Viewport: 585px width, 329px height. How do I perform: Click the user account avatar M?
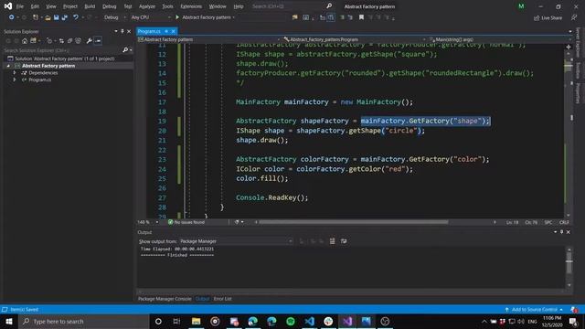521,6
